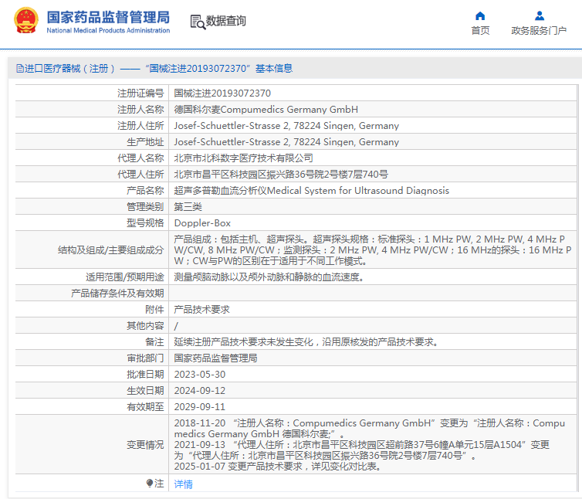Open the 数据查询 search icon
This screenshot has width=582, height=499.
[x=198, y=22]
